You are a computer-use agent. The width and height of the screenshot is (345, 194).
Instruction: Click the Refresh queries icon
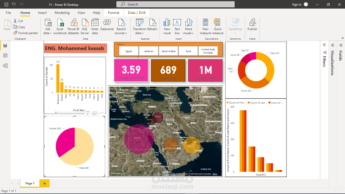tap(152, 23)
